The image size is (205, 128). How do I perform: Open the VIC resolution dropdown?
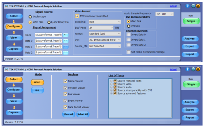(105, 40)
